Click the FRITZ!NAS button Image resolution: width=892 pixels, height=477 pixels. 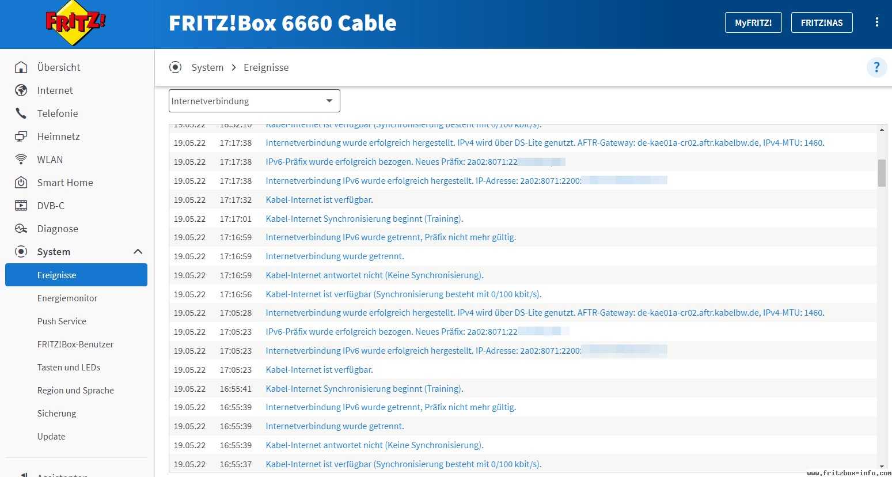pyautogui.click(x=822, y=22)
